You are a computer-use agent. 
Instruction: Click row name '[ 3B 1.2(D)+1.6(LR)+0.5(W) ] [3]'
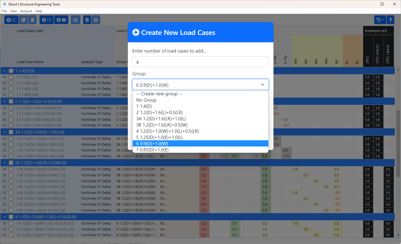pyautogui.click(x=41, y=181)
